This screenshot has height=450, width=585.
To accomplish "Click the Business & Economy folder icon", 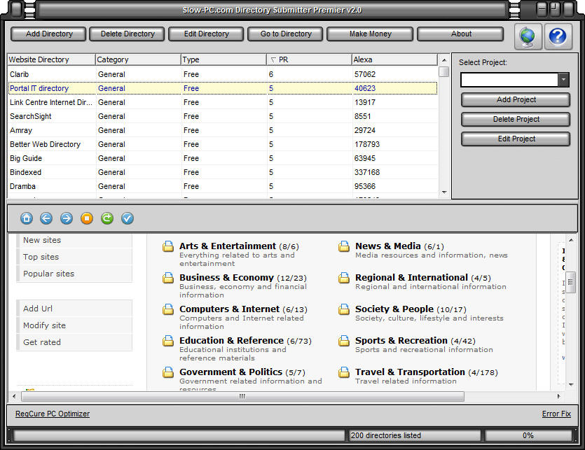I will (x=168, y=278).
